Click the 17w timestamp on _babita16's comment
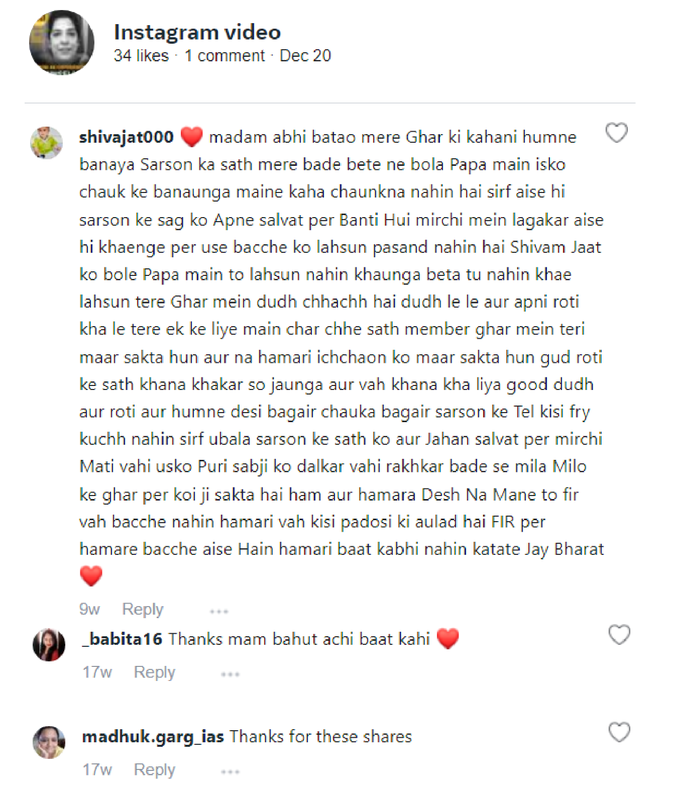Viewport: 682px width, 785px height. (97, 672)
